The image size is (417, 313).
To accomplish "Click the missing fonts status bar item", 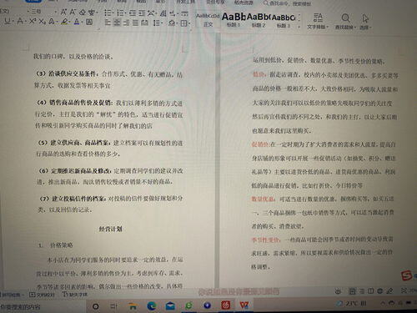I will click(x=74, y=294).
